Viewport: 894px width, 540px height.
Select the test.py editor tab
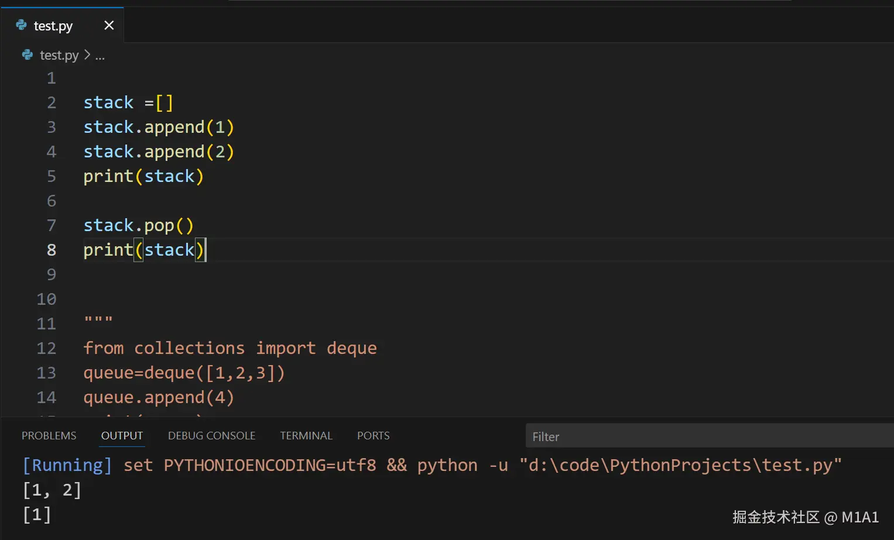[53, 26]
